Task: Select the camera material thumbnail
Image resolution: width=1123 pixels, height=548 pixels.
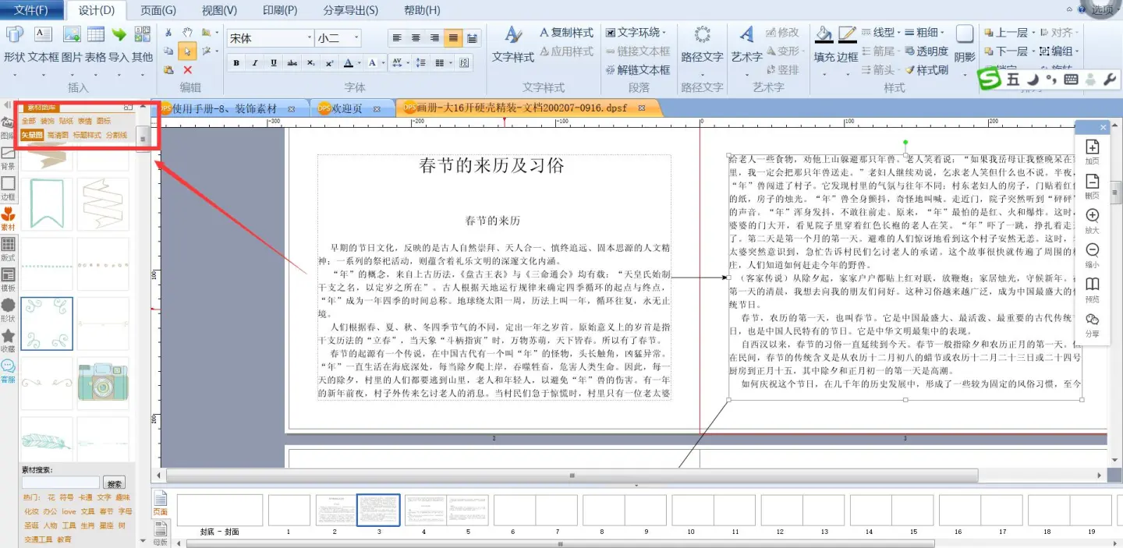Action: (102, 383)
